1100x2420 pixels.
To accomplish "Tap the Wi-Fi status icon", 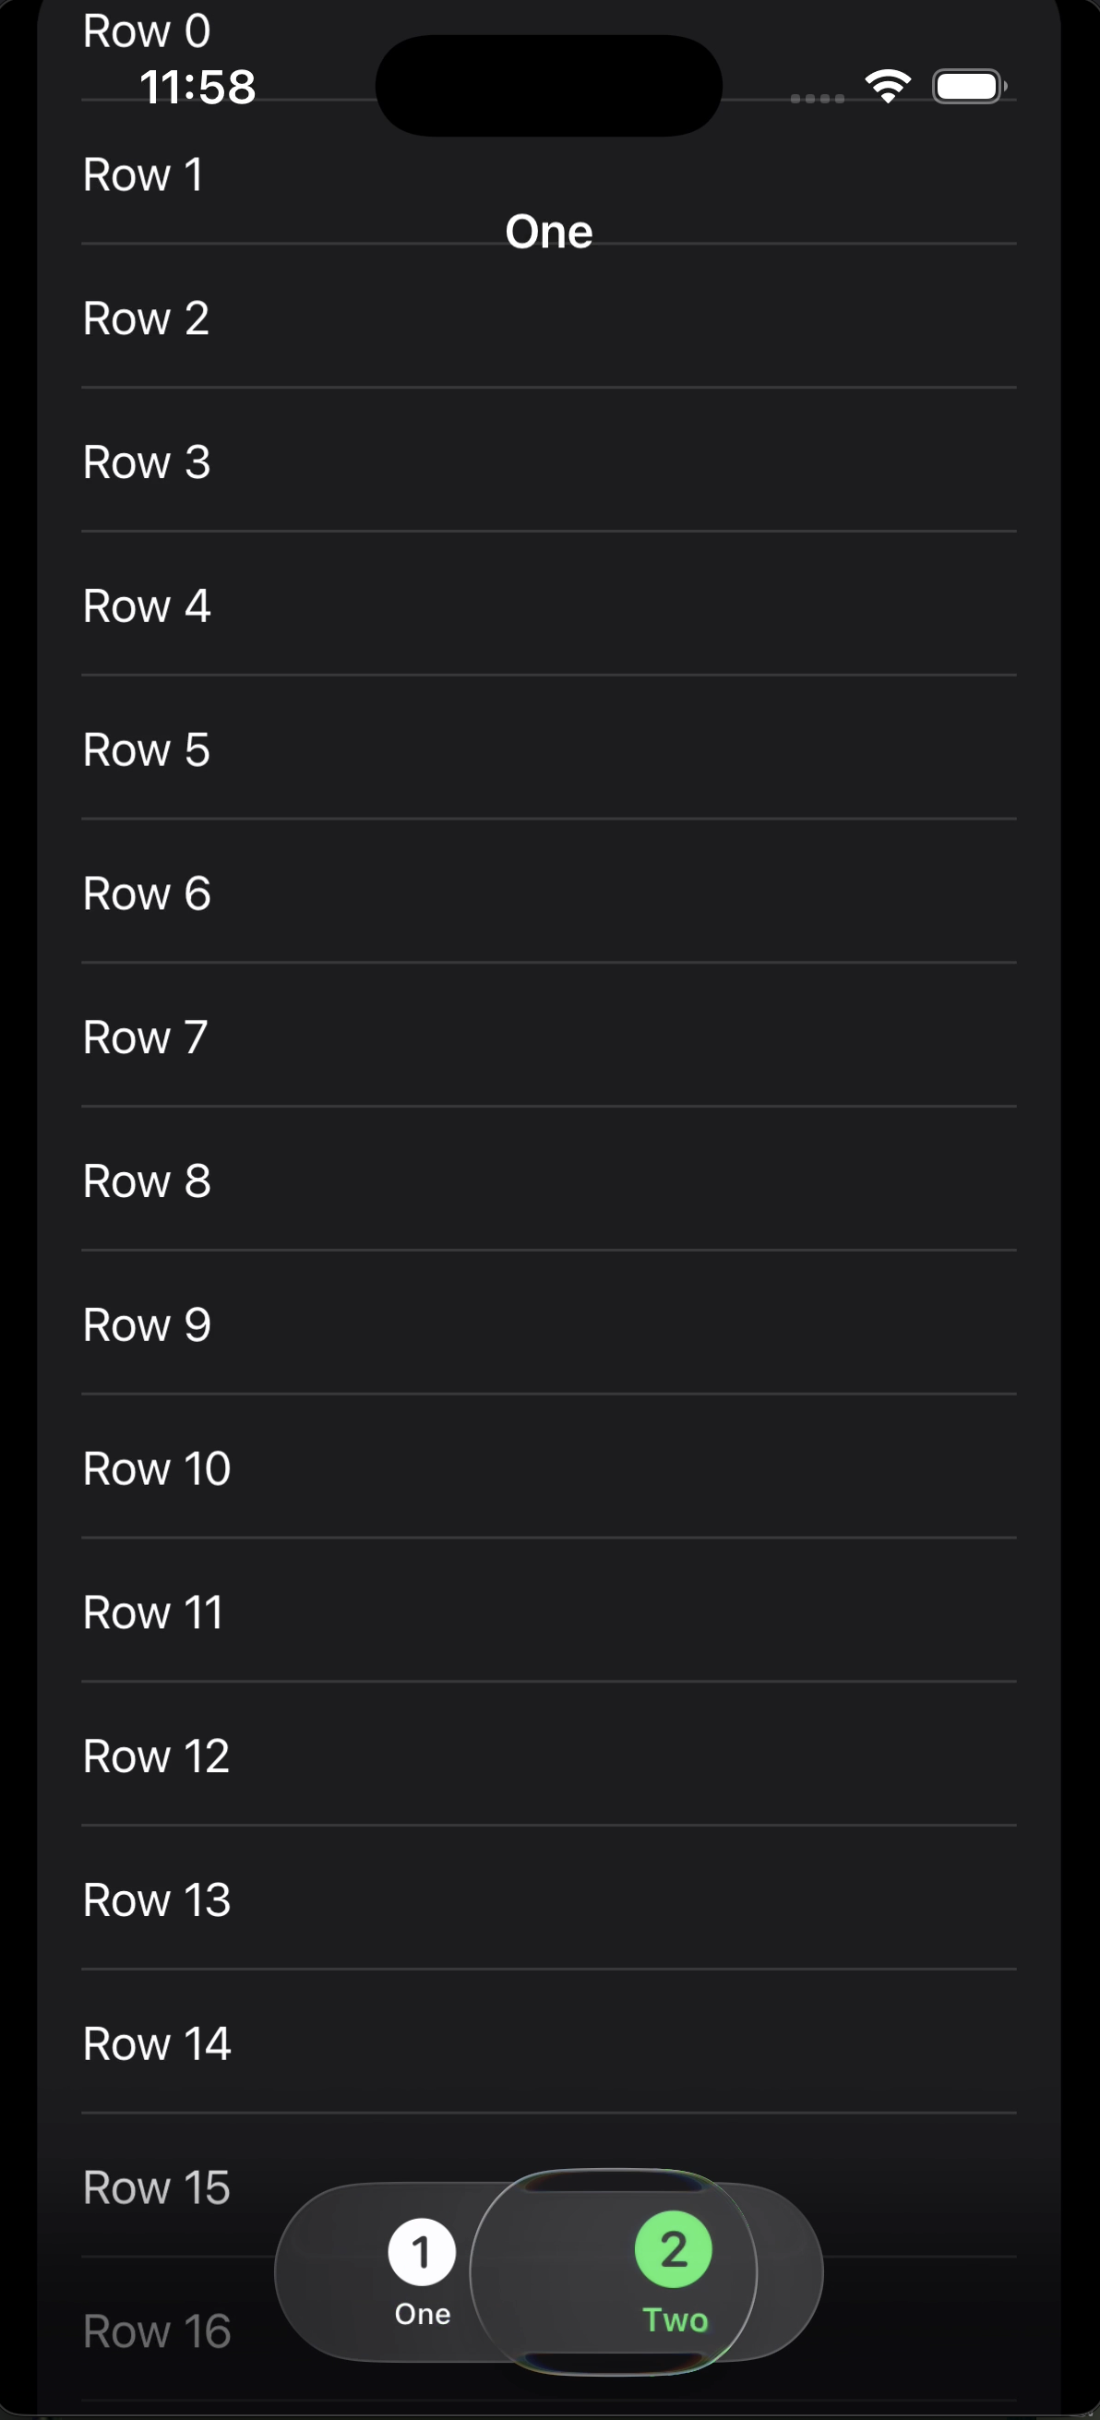I will (x=888, y=87).
